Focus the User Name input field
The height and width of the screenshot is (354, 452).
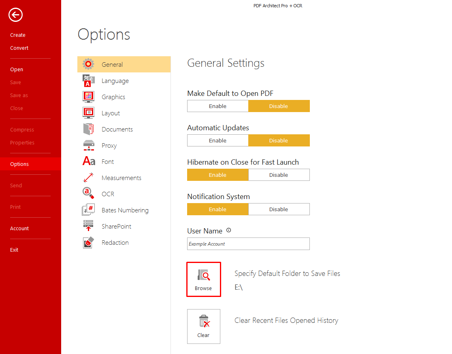[249, 244]
